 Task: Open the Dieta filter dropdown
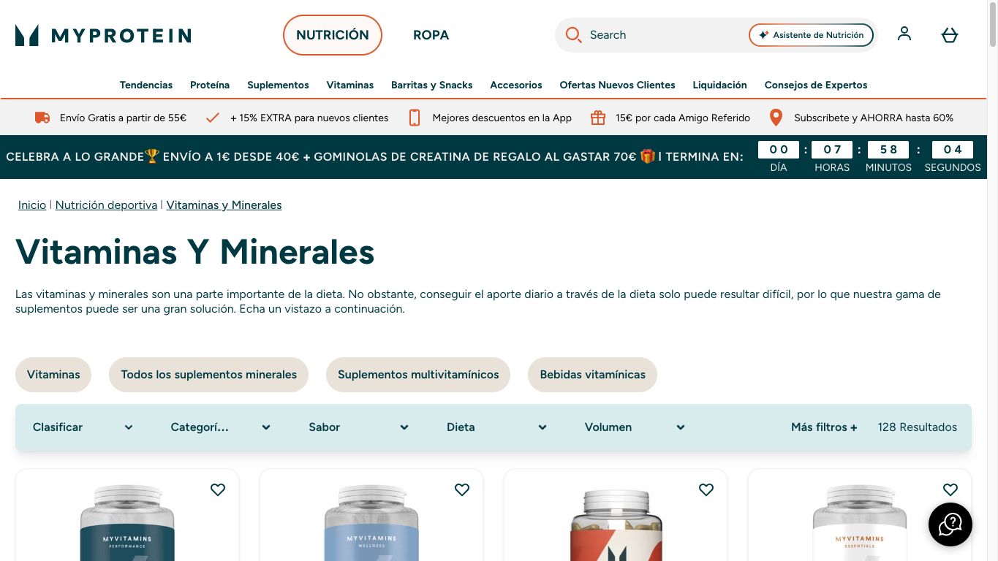(496, 427)
